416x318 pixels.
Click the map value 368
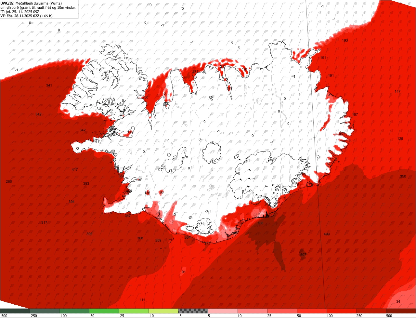click(x=140, y=238)
